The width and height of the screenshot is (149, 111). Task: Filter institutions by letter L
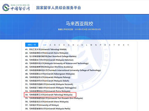click(x=86, y=45)
